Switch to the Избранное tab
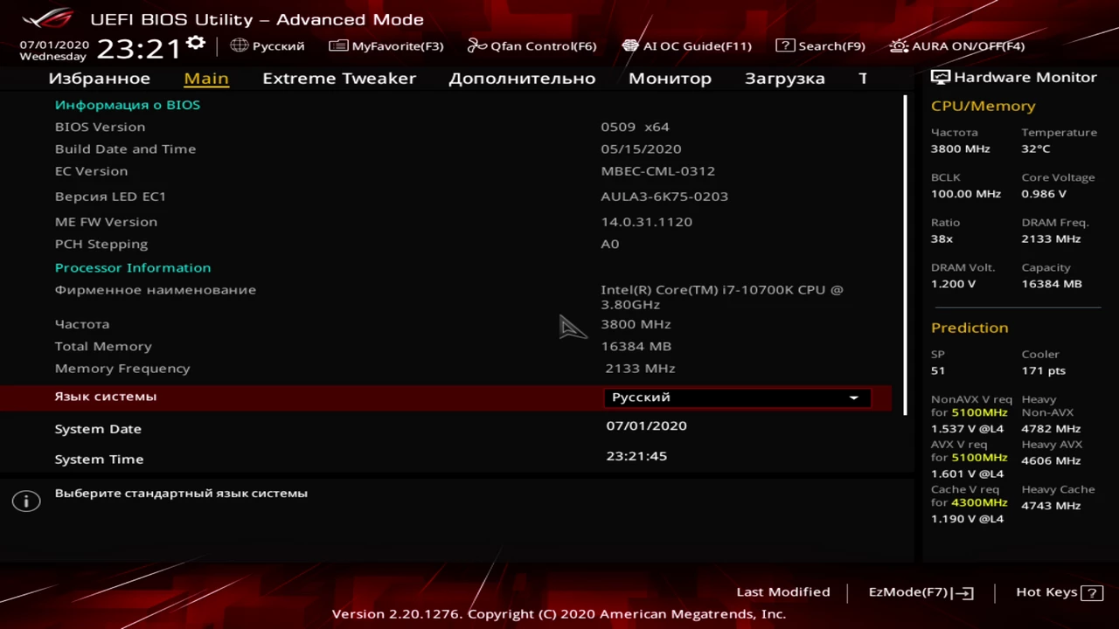Image resolution: width=1119 pixels, height=629 pixels. (x=99, y=78)
